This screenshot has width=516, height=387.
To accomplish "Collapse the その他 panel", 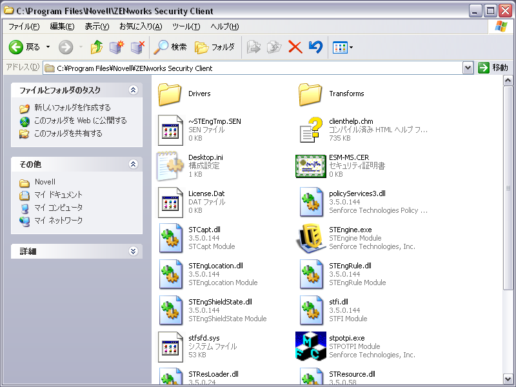I will [133, 164].
